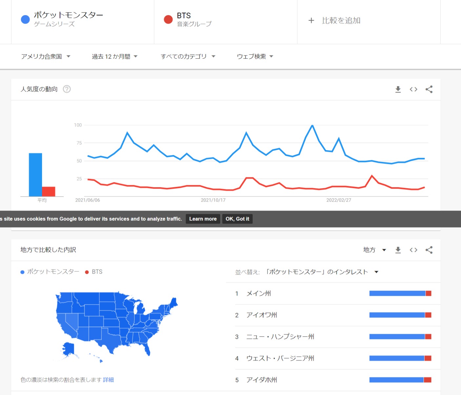Share the regional breakdown section
Screen dimensions: 461x395
pos(429,250)
